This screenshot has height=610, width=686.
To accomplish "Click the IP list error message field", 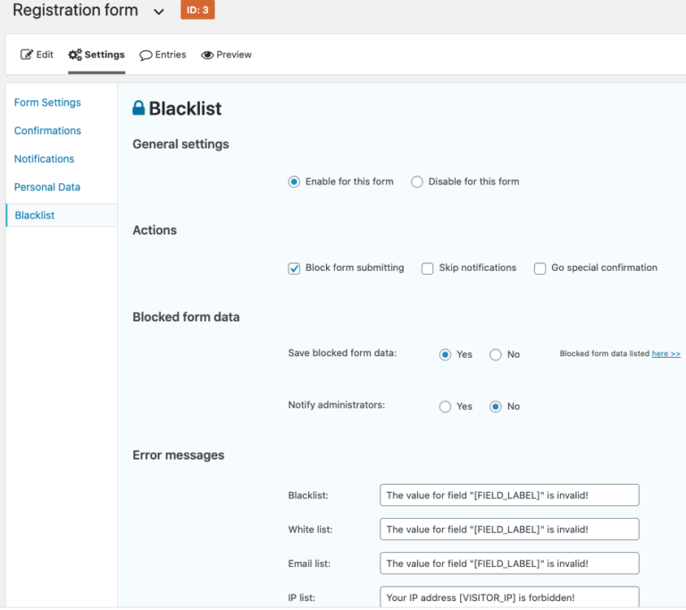I will tap(509, 597).
